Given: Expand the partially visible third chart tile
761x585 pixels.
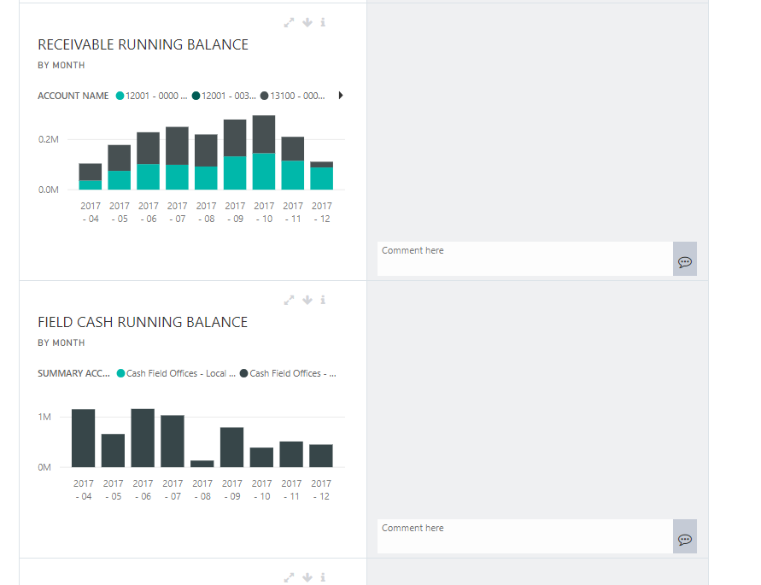Looking at the screenshot, I should [289, 577].
